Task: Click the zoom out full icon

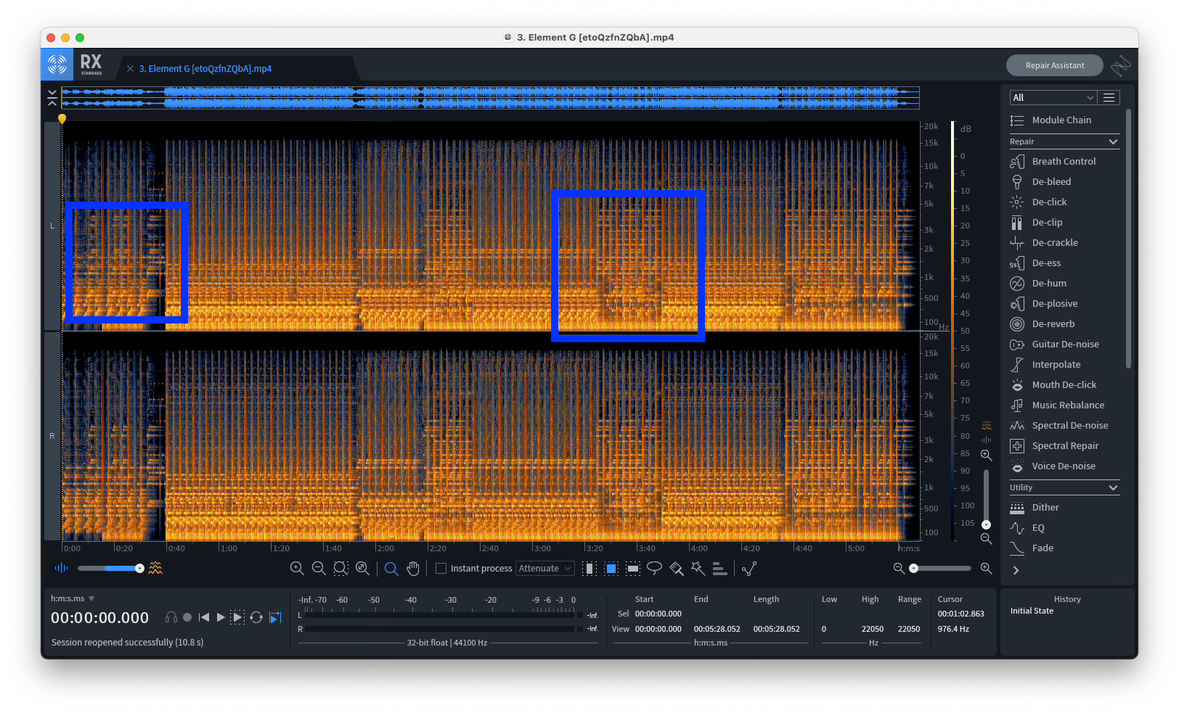Action: click(x=362, y=569)
